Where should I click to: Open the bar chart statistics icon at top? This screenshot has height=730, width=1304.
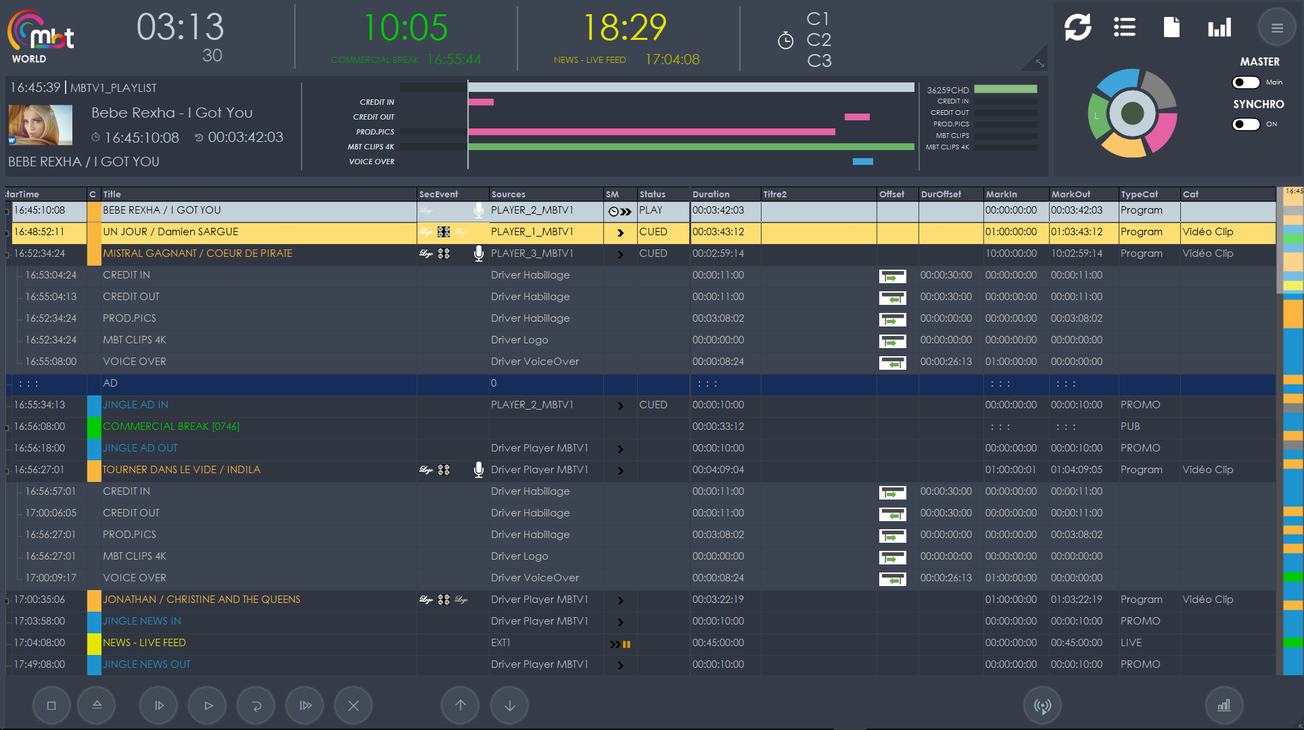click(x=1219, y=28)
